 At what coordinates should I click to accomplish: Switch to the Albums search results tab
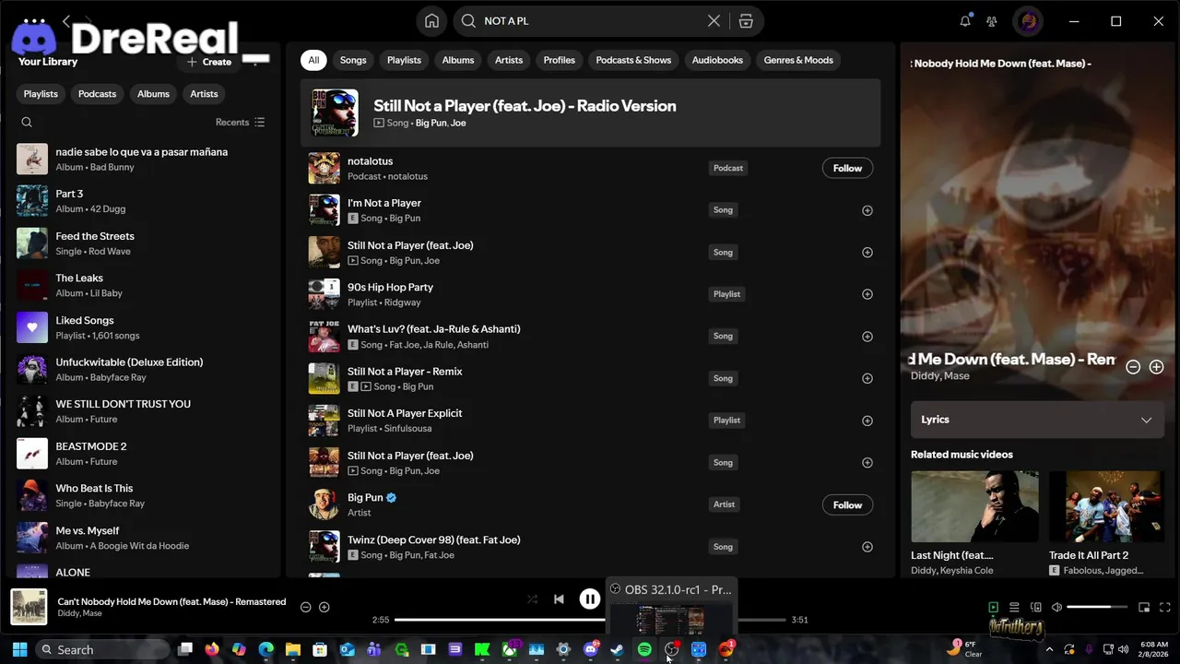pyautogui.click(x=458, y=60)
